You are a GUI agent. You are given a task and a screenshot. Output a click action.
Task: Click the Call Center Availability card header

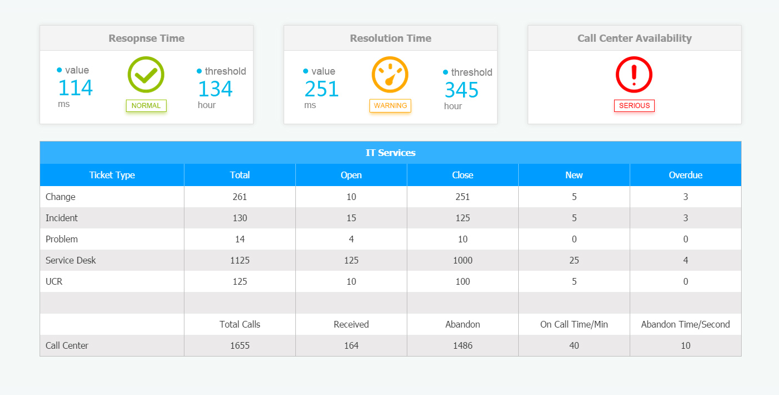point(634,38)
